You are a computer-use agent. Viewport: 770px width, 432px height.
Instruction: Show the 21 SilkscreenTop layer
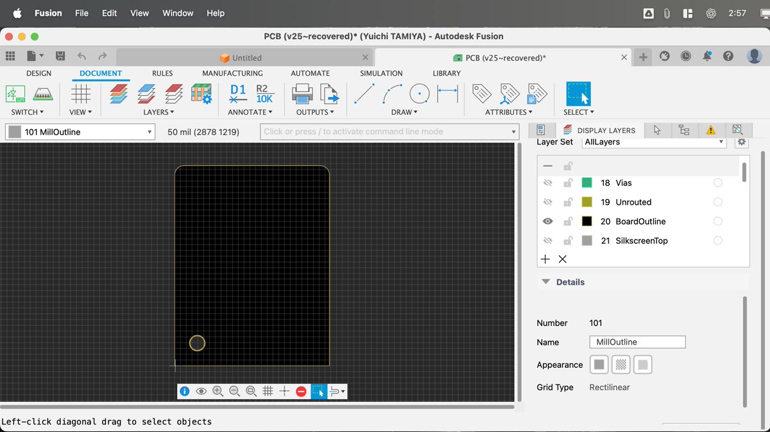click(x=547, y=241)
